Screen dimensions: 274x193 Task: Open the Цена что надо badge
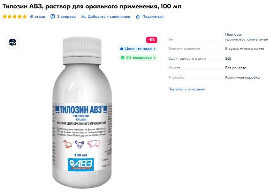click(138, 49)
